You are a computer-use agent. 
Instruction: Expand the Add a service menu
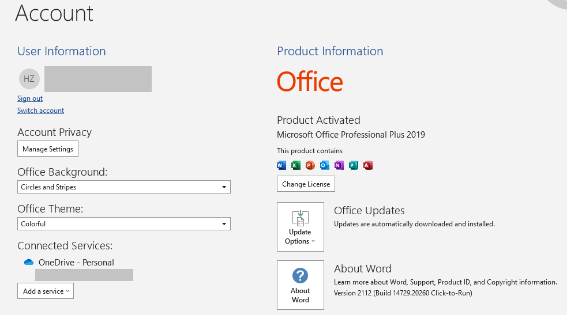pyautogui.click(x=46, y=291)
